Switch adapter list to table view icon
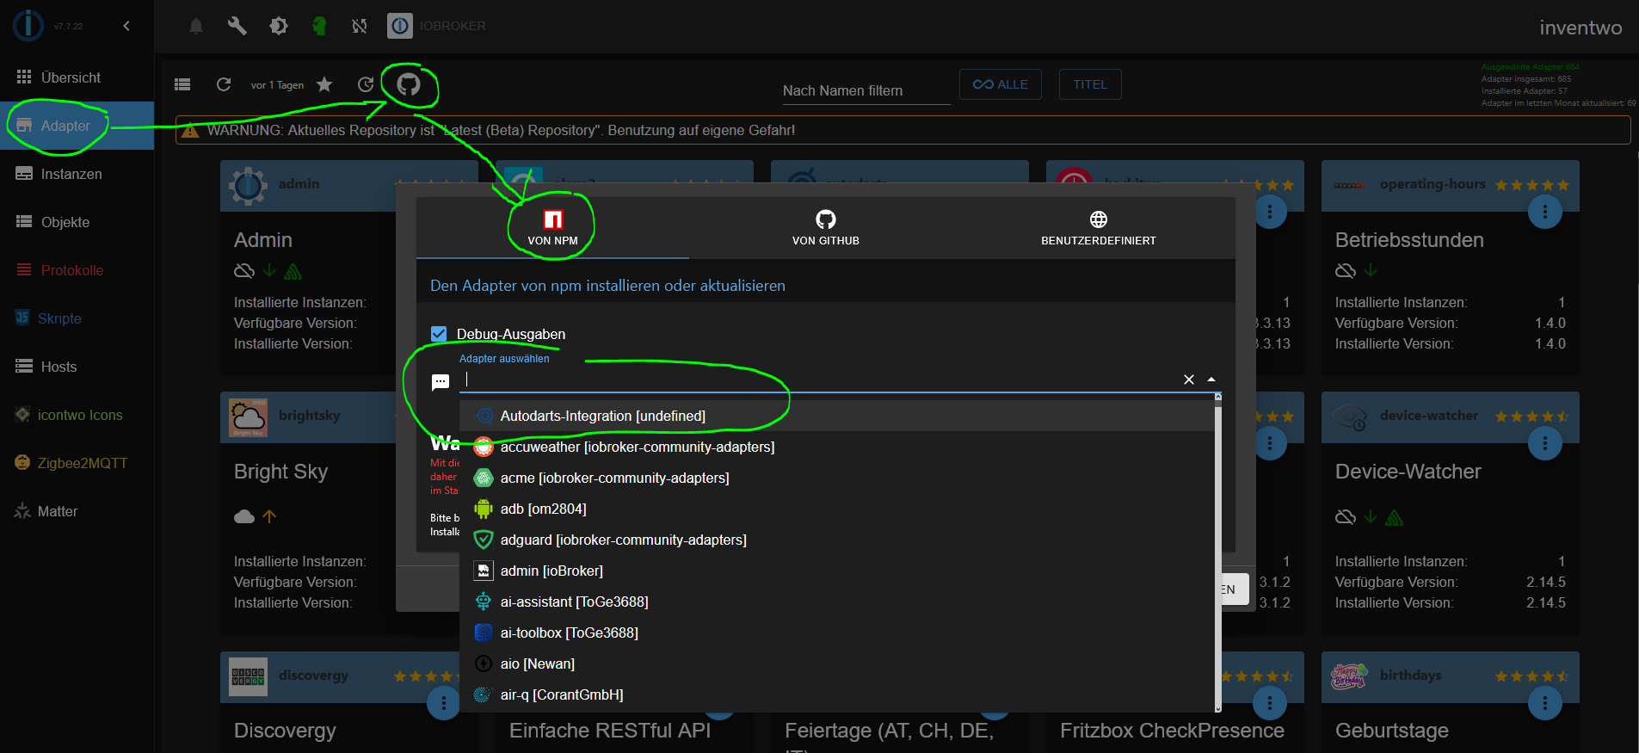Viewport: 1639px width, 753px height. click(182, 84)
